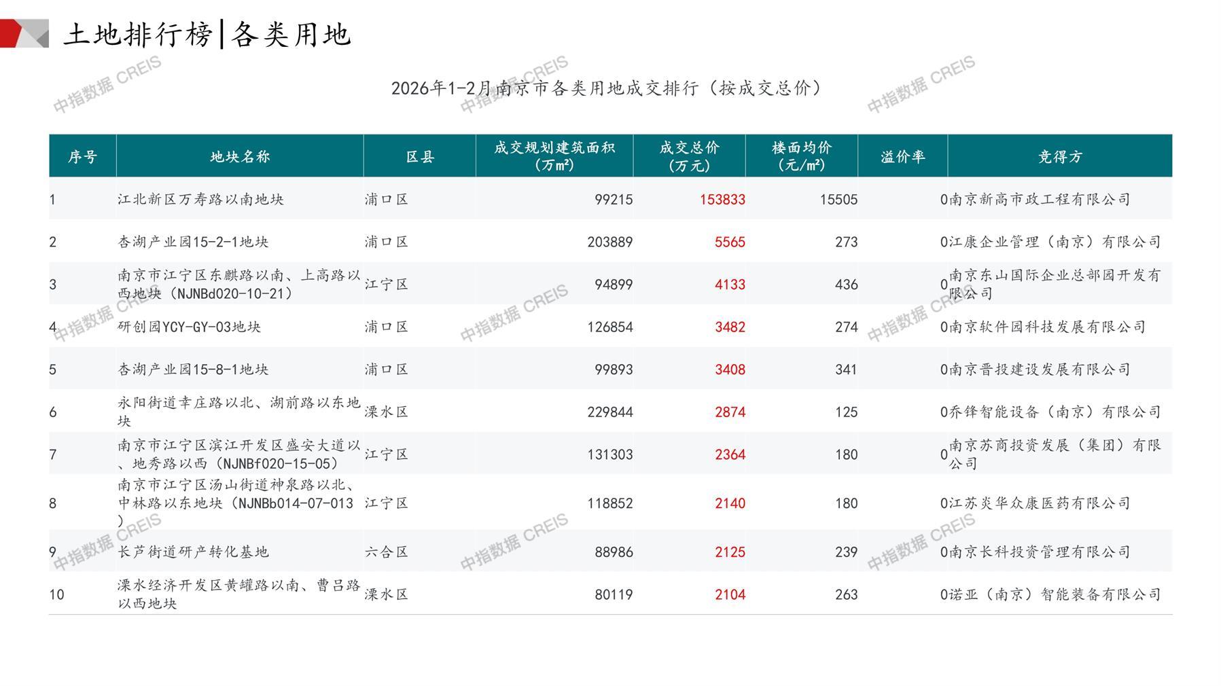Click the 成交总价 (万元) column header

[689, 156]
